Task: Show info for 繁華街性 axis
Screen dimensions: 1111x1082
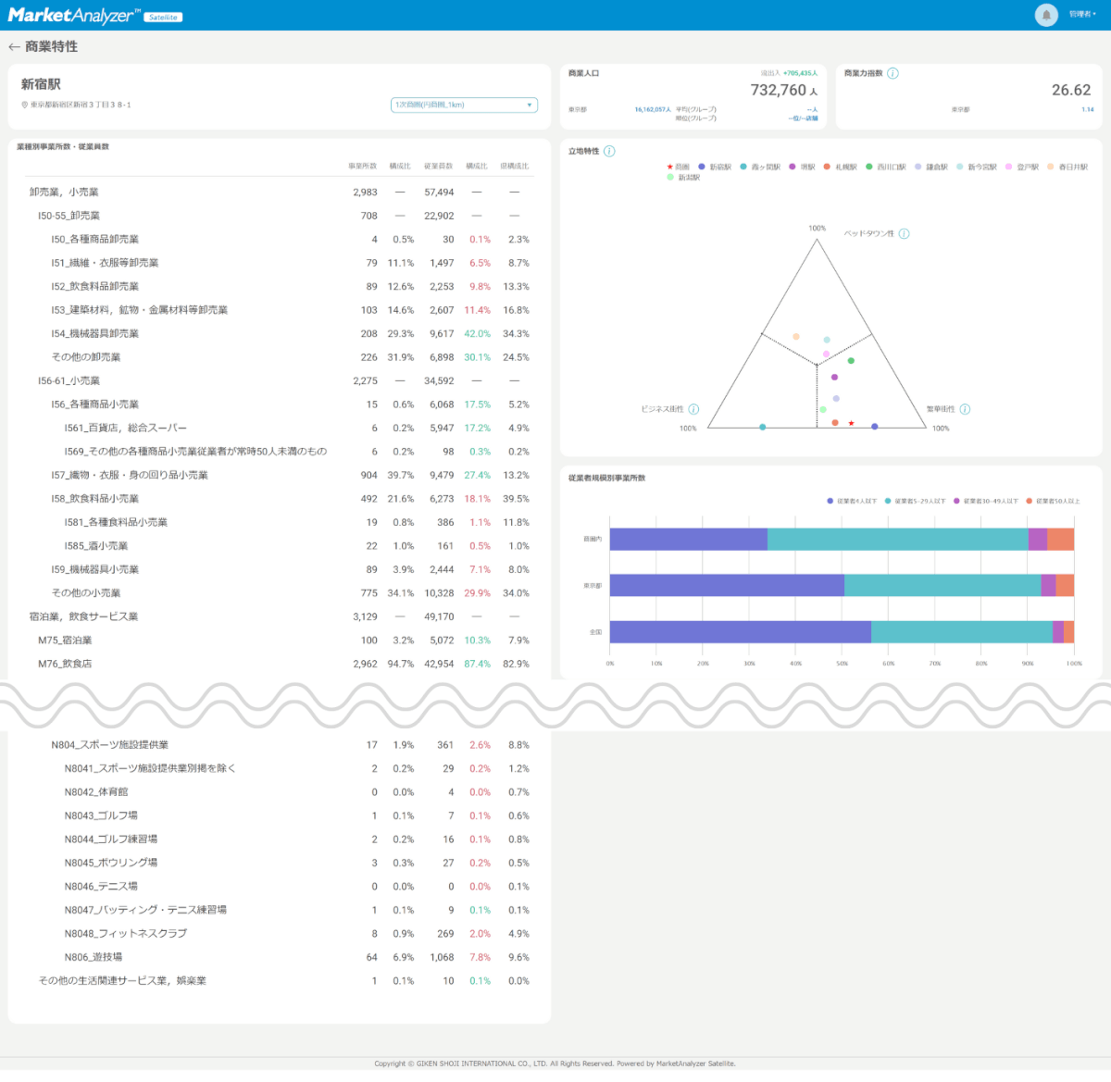Action: coord(965,409)
